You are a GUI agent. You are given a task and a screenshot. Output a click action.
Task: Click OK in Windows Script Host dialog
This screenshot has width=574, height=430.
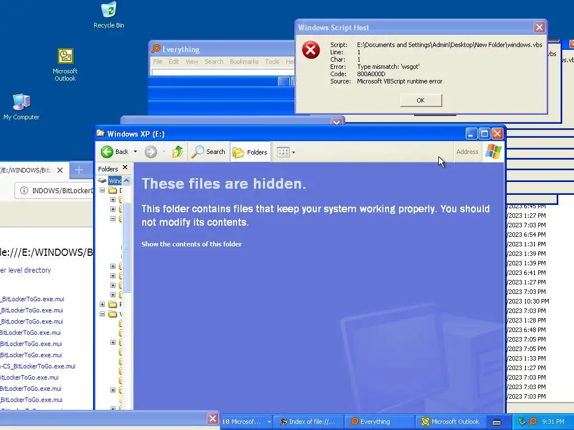click(x=420, y=100)
